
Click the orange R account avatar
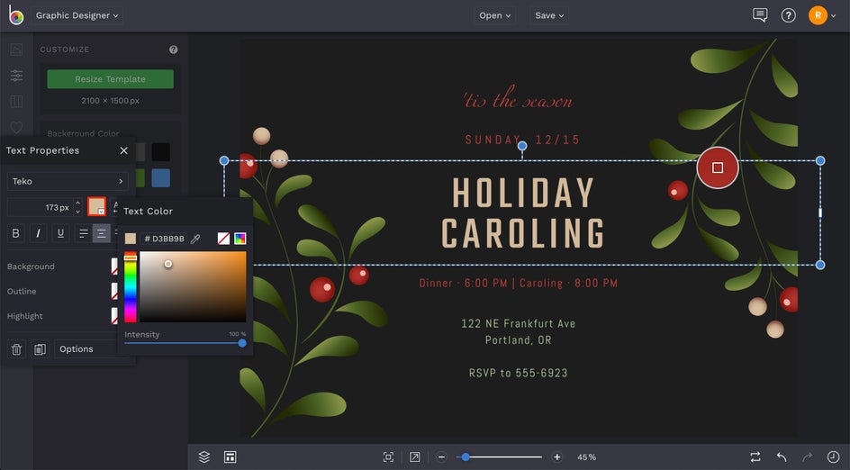coord(818,15)
